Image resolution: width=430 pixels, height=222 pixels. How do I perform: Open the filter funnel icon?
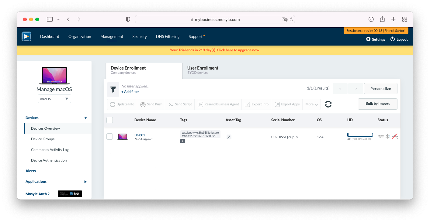click(113, 89)
